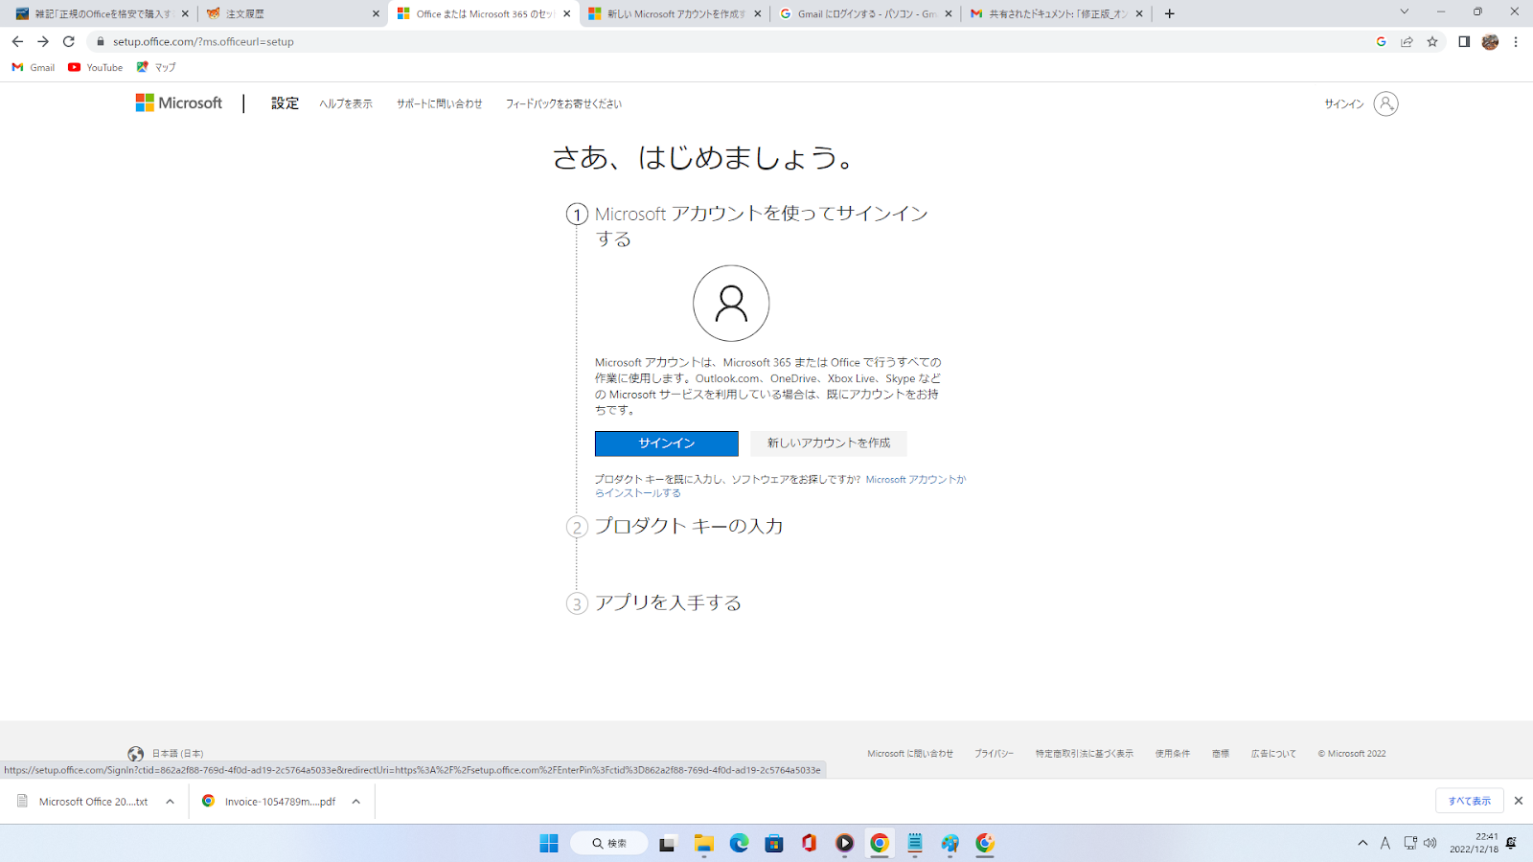This screenshot has height=862, width=1533.
Task: Open Gmail bookmark
Action: [x=34, y=67]
